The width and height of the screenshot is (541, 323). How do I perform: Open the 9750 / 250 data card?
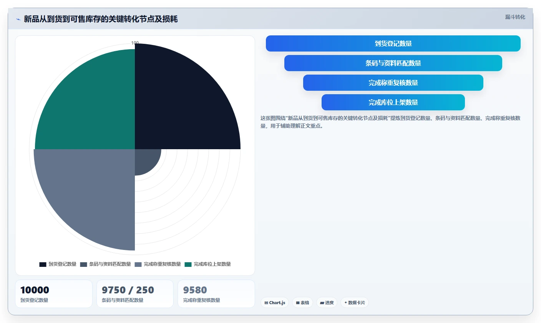point(135,294)
